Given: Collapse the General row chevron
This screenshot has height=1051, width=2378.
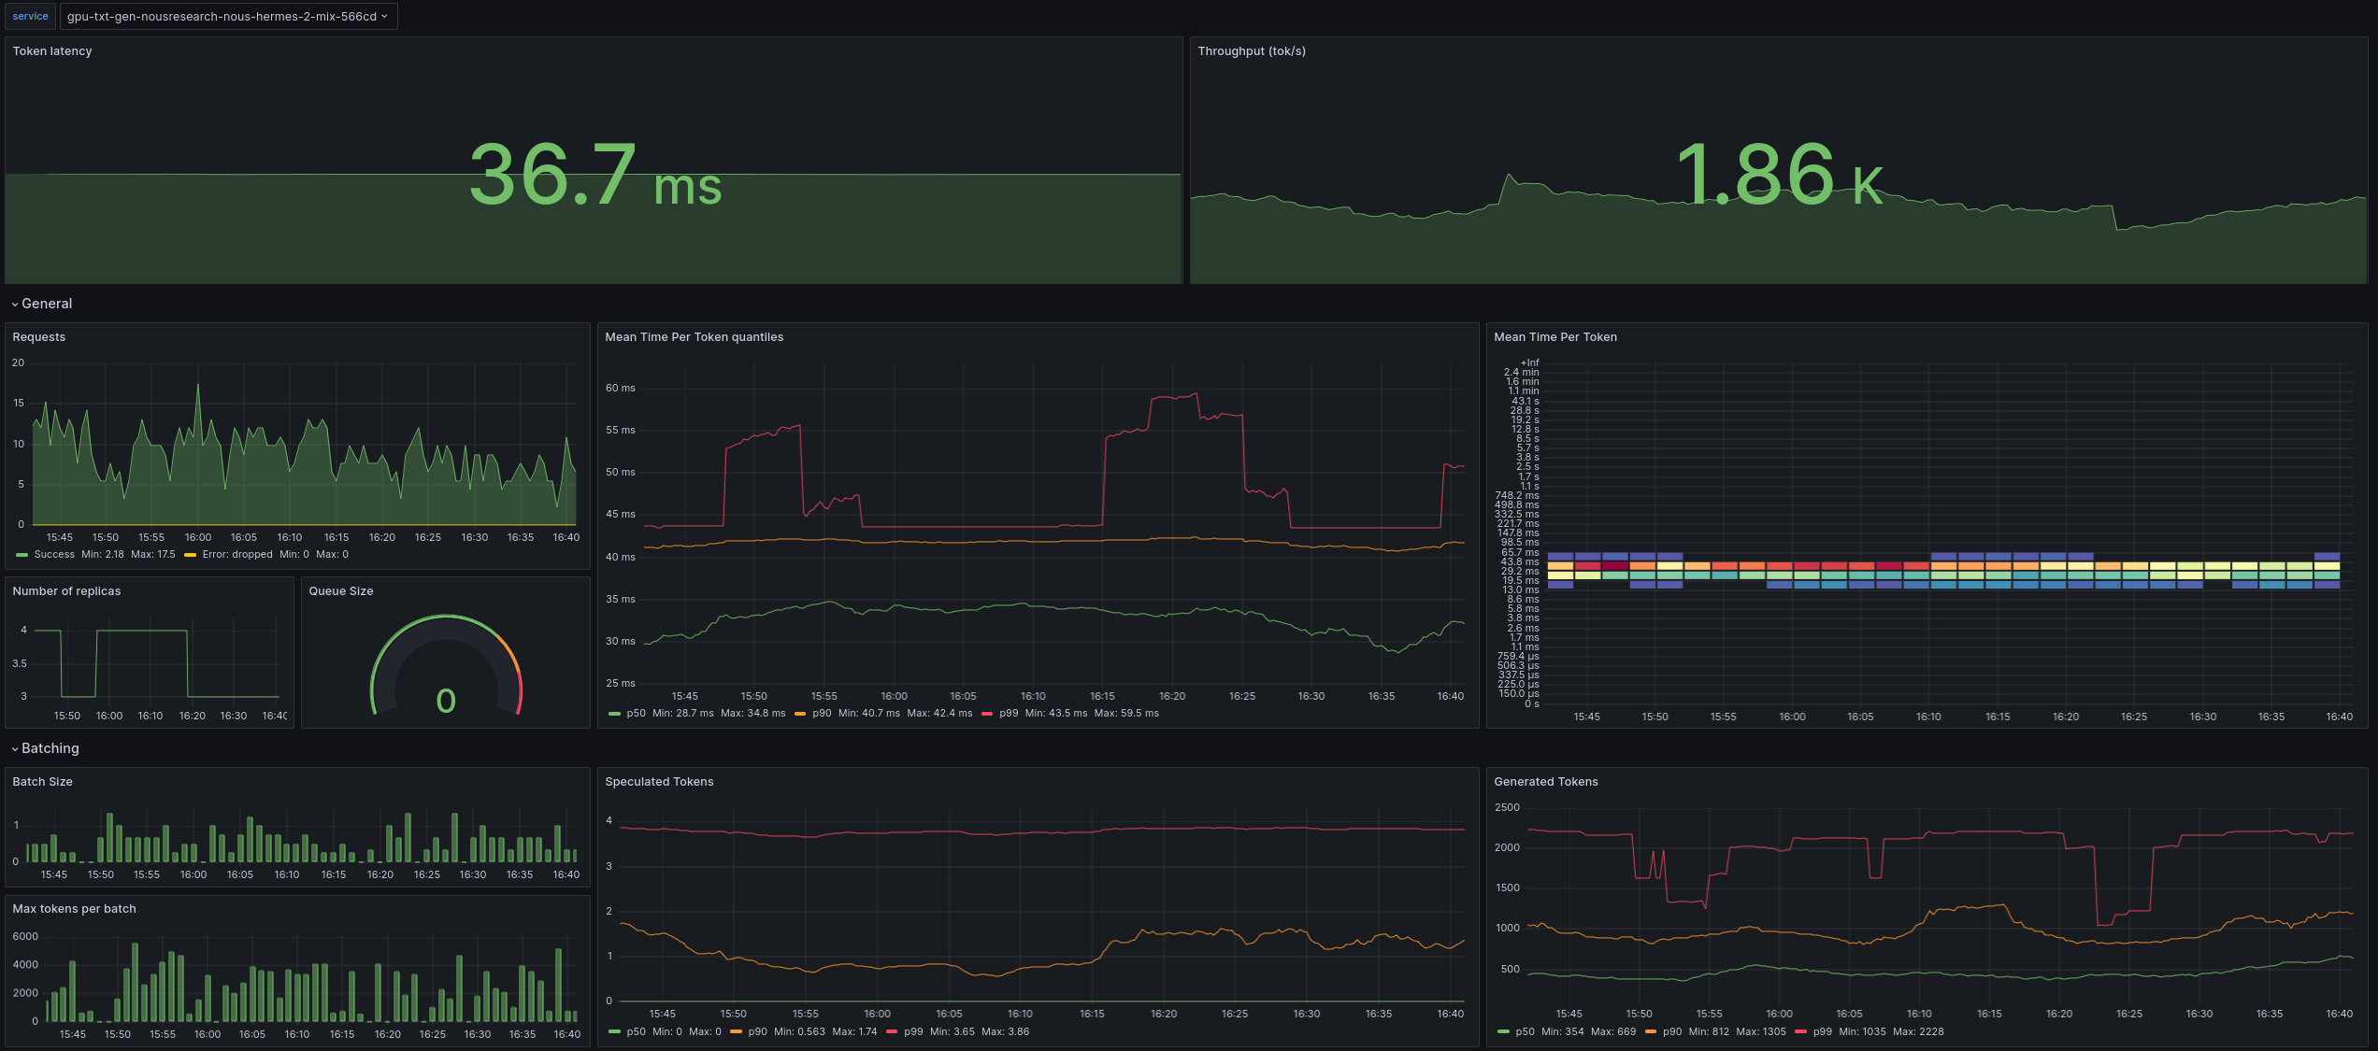Looking at the screenshot, I should (x=15, y=305).
